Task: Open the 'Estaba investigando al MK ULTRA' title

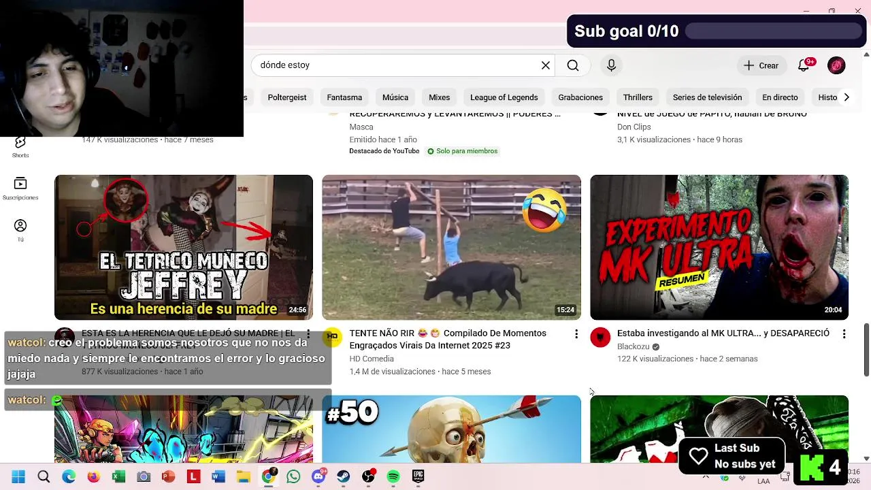Action: 723,333
